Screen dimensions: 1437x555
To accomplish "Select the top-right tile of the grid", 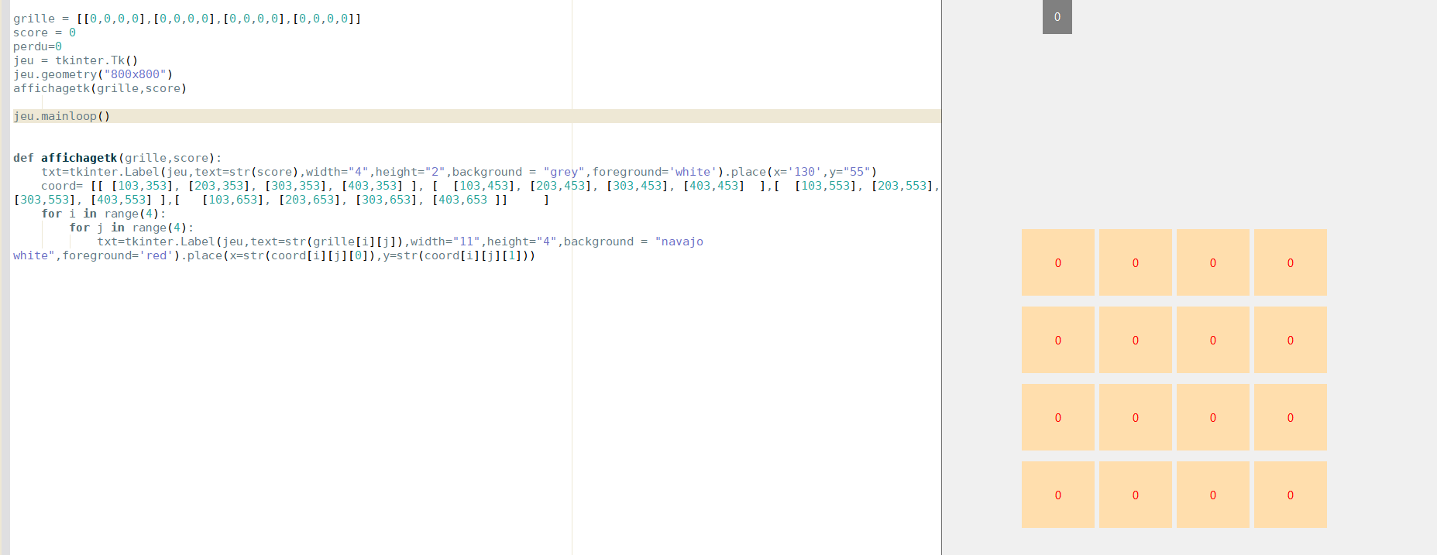I will (x=1290, y=262).
